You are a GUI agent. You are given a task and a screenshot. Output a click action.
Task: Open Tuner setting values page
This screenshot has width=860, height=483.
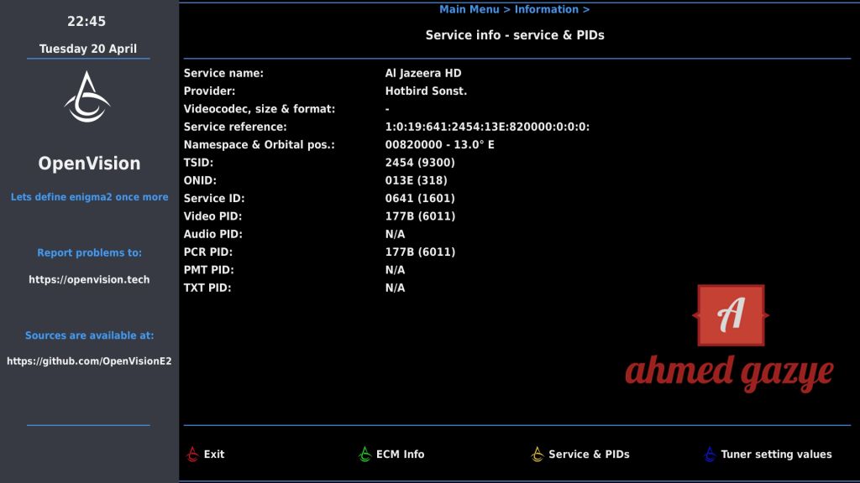pos(776,454)
